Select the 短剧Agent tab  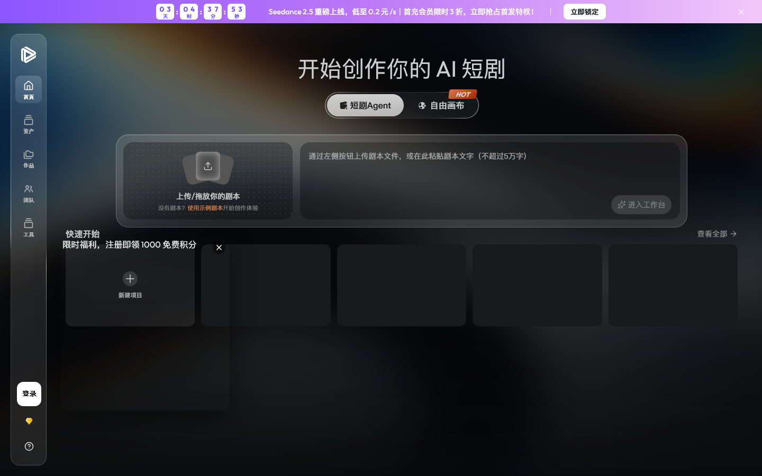365,105
